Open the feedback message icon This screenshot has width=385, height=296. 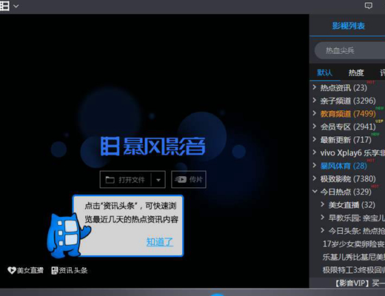pos(369,6)
